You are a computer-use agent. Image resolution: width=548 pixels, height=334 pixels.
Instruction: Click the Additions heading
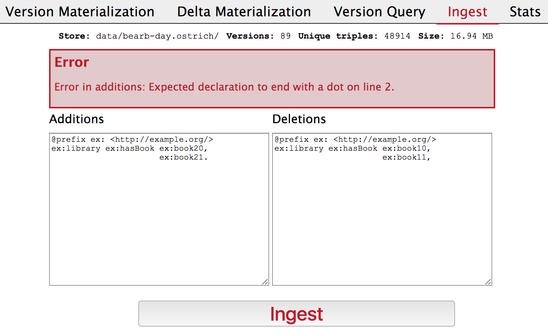(77, 119)
